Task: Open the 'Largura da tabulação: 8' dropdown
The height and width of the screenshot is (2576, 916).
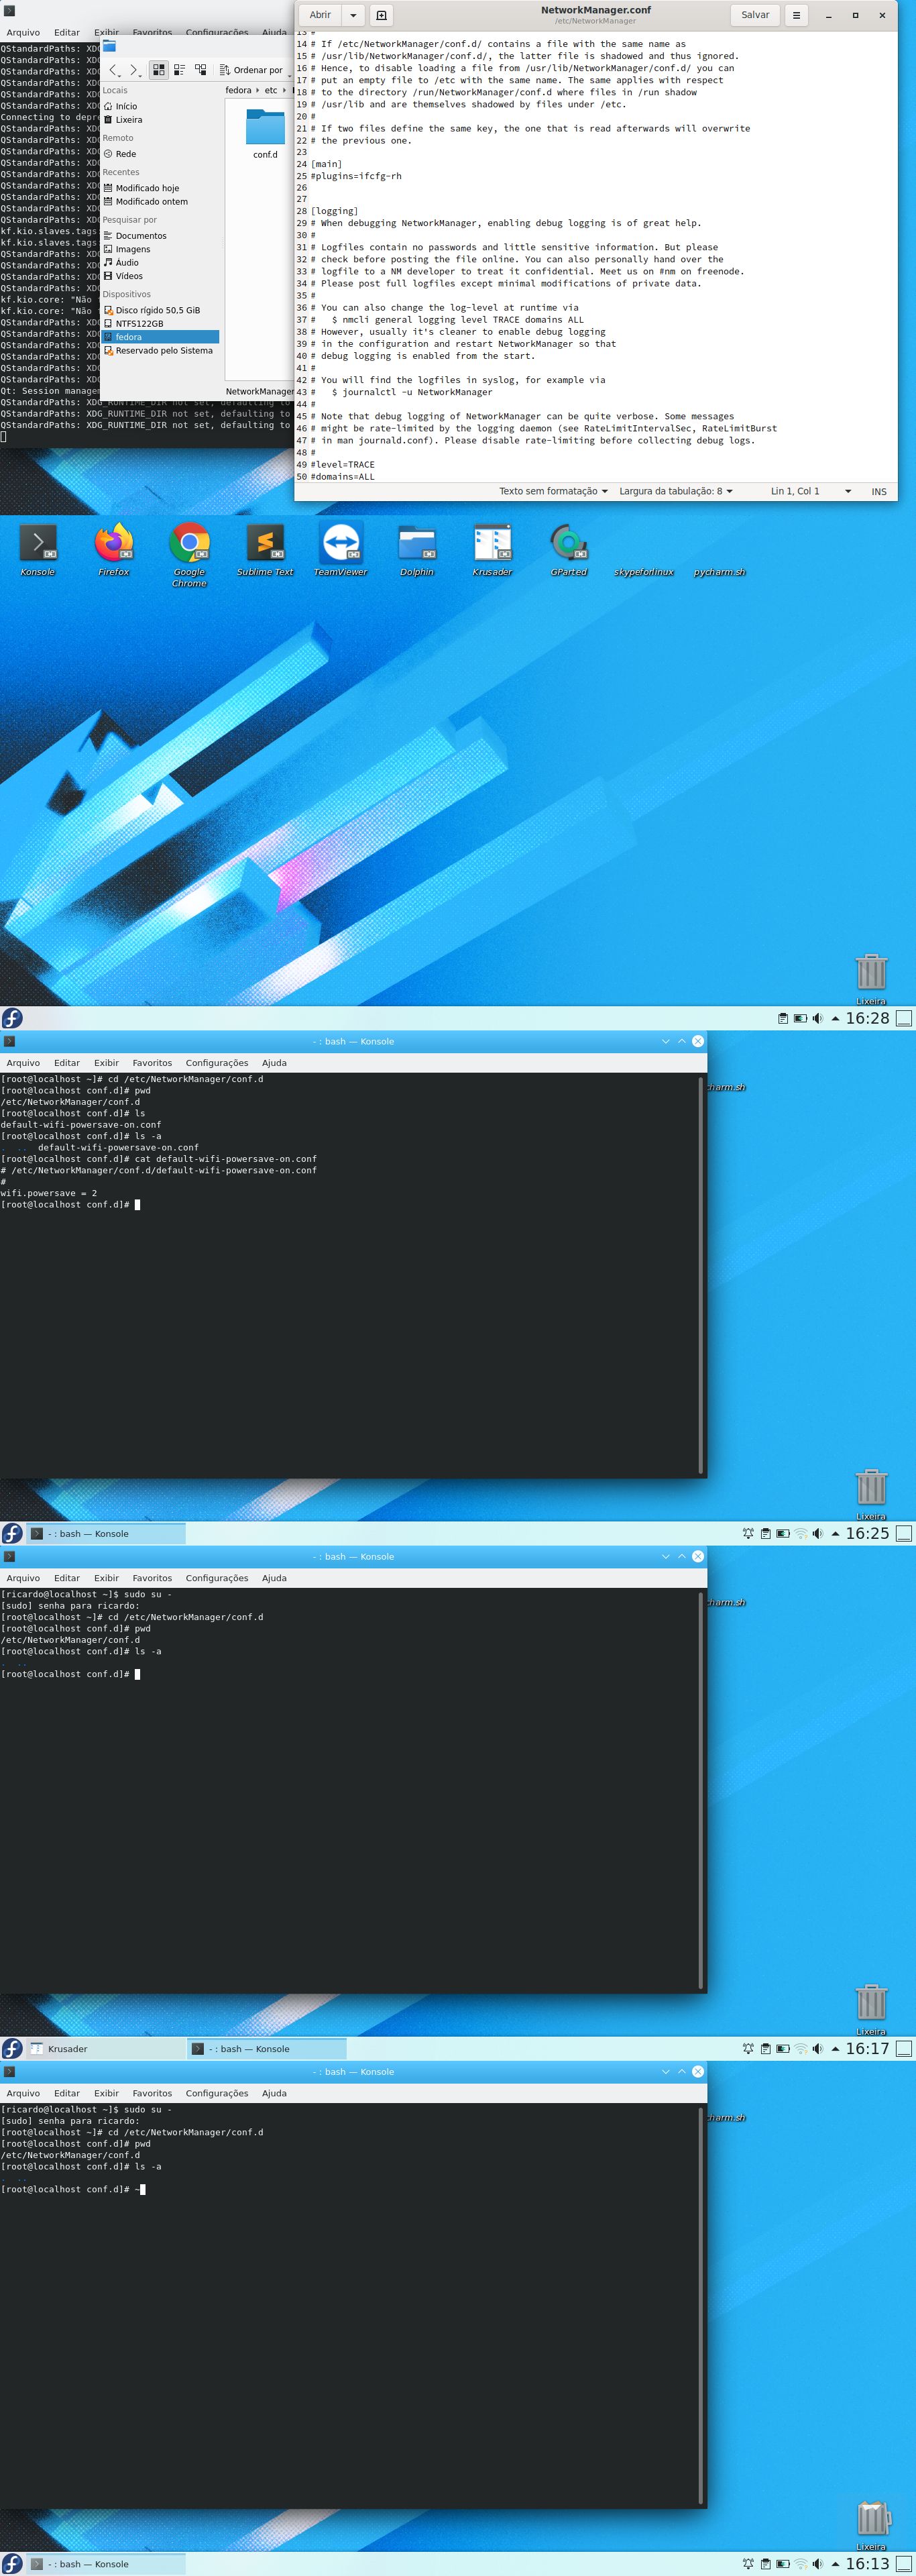Action: (675, 491)
